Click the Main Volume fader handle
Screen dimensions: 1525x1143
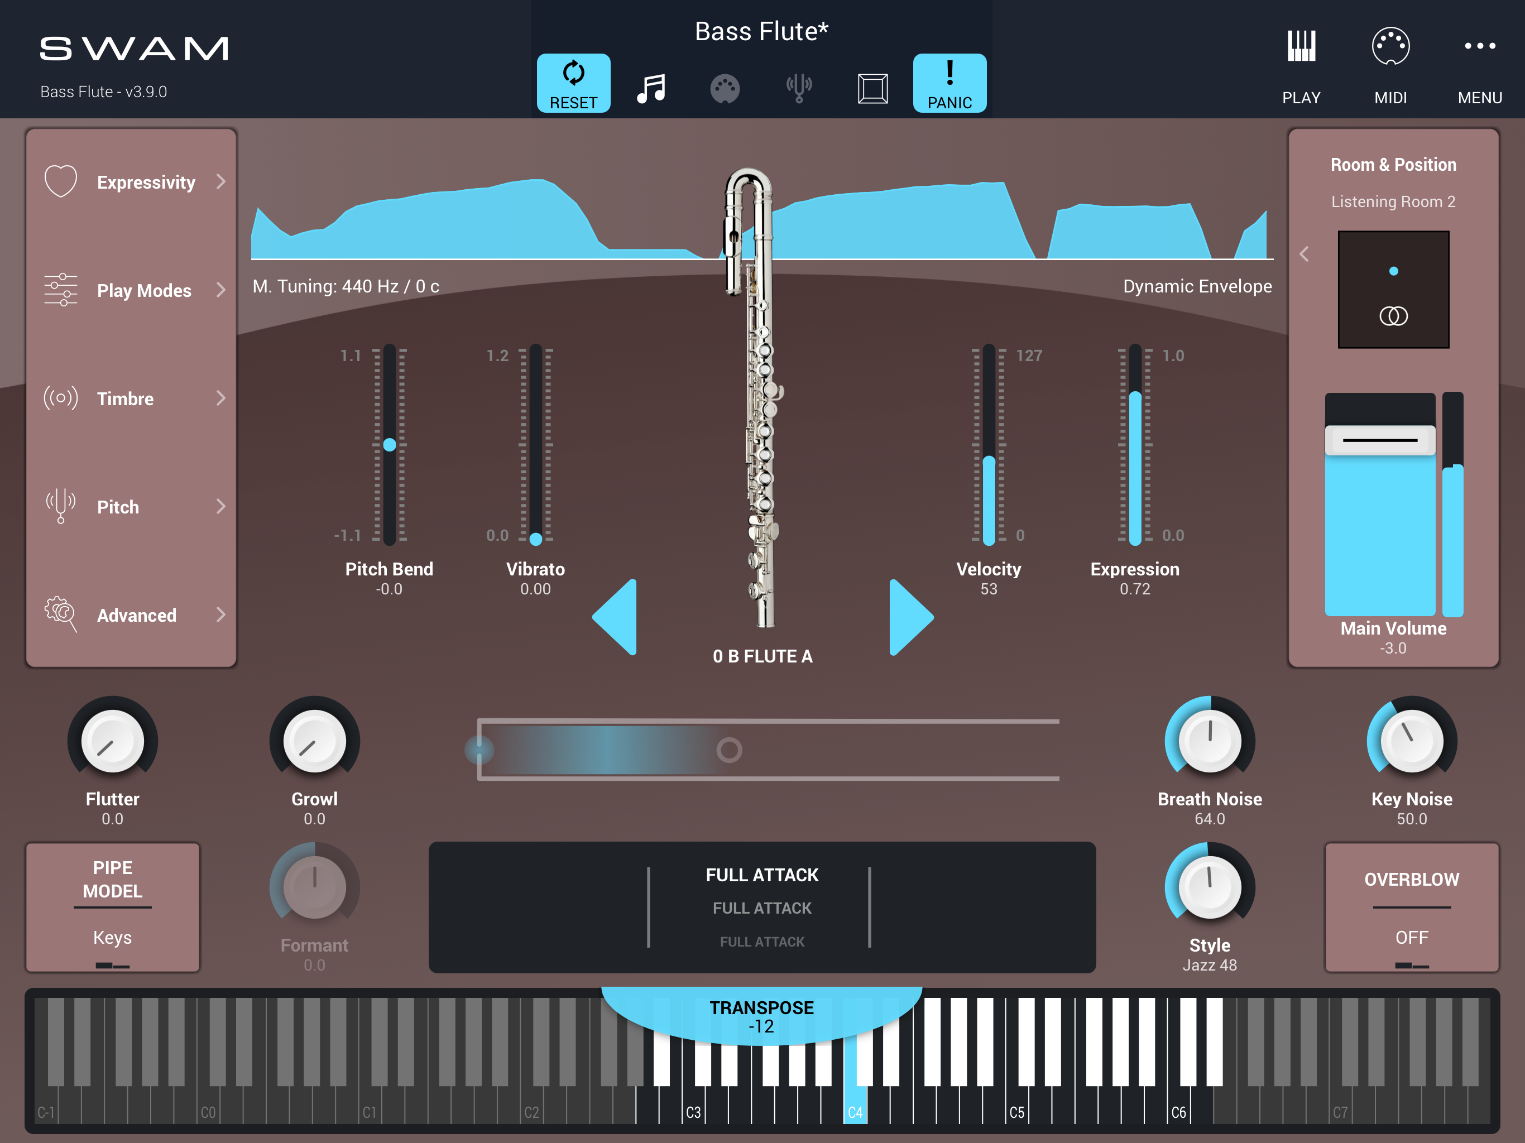(1380, 440)
